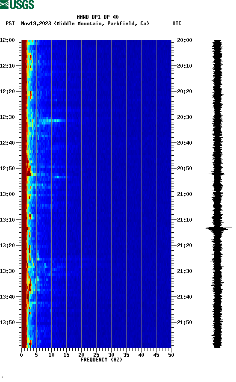
Task: Click the PST time label '13:40'
Action: [x=7, y=297]
